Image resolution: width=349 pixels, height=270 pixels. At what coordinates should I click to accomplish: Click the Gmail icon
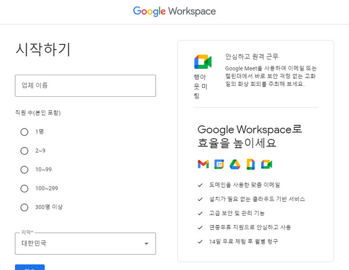tap(203, 164)
